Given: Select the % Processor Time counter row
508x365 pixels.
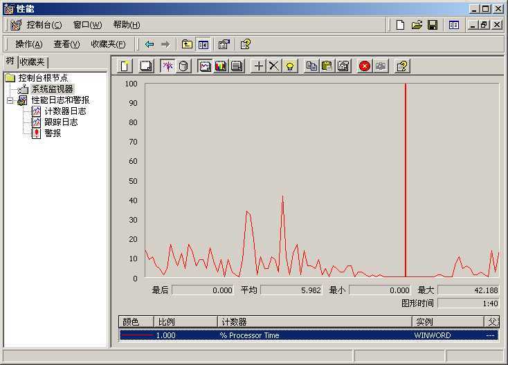Looking at the screenshot, I should pyautogui.click(x=309, y=335).
